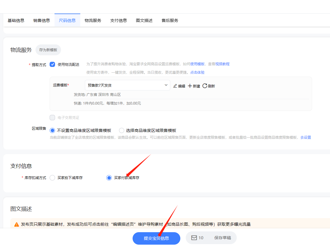Select 买家拍下减库存 radio option
Screen dimensions: 330x246
coord(52,178)
